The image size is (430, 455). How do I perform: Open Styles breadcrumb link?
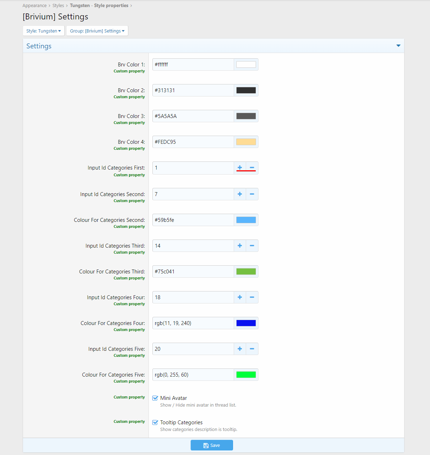(58, 6)
